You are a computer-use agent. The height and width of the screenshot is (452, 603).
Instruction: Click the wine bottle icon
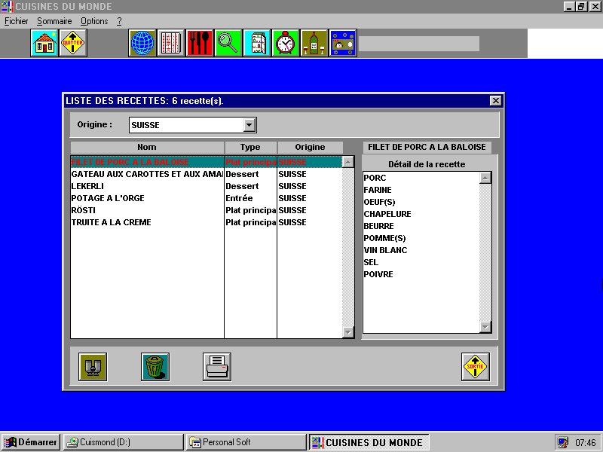pyautogui.click(x=314, y=44)
